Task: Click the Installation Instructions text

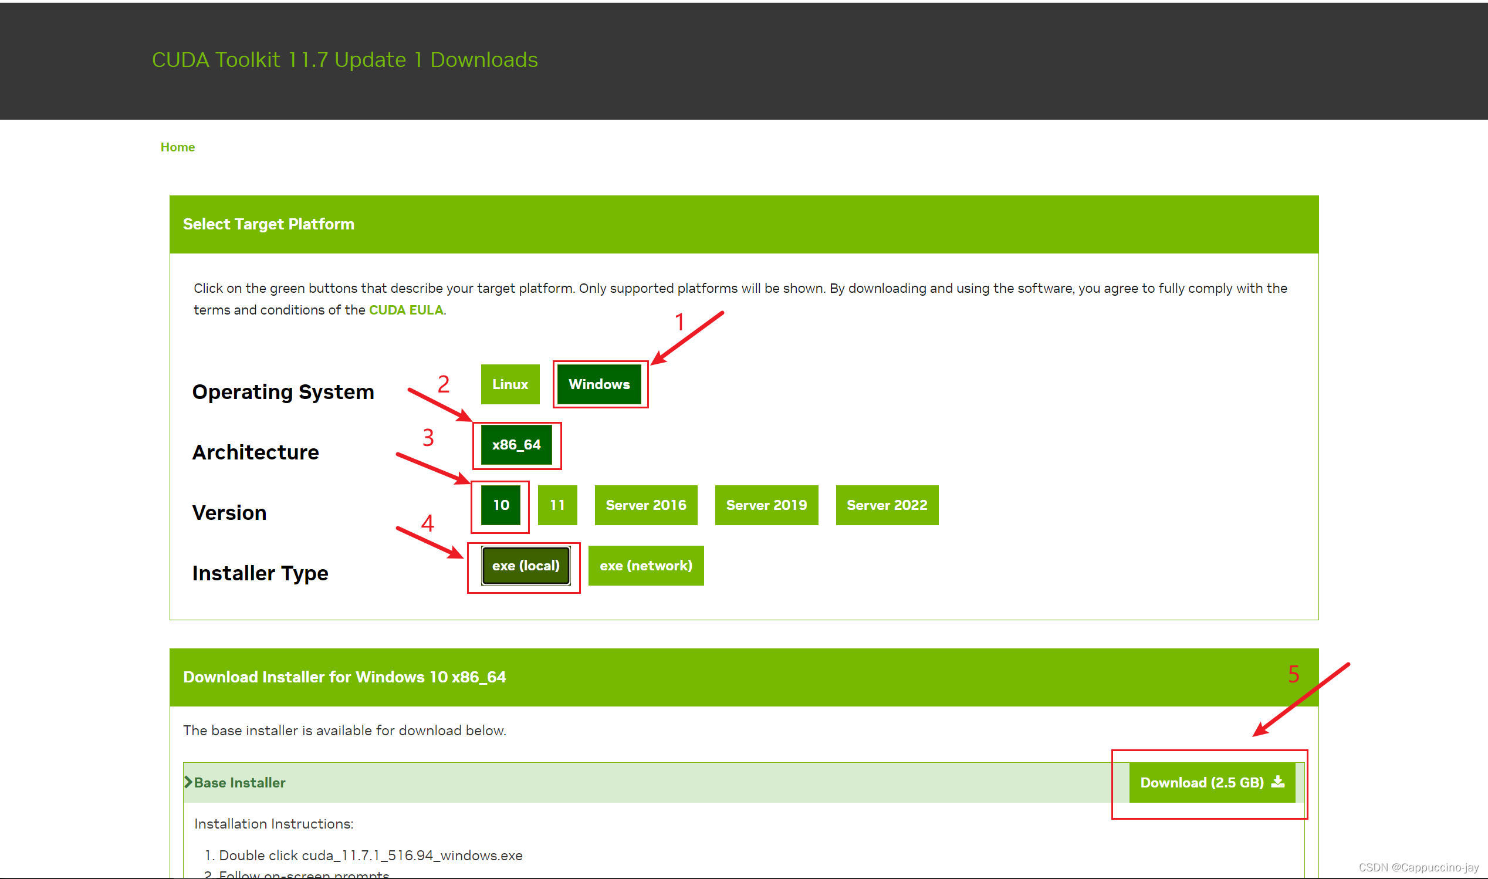Action: tap(273, 824)
